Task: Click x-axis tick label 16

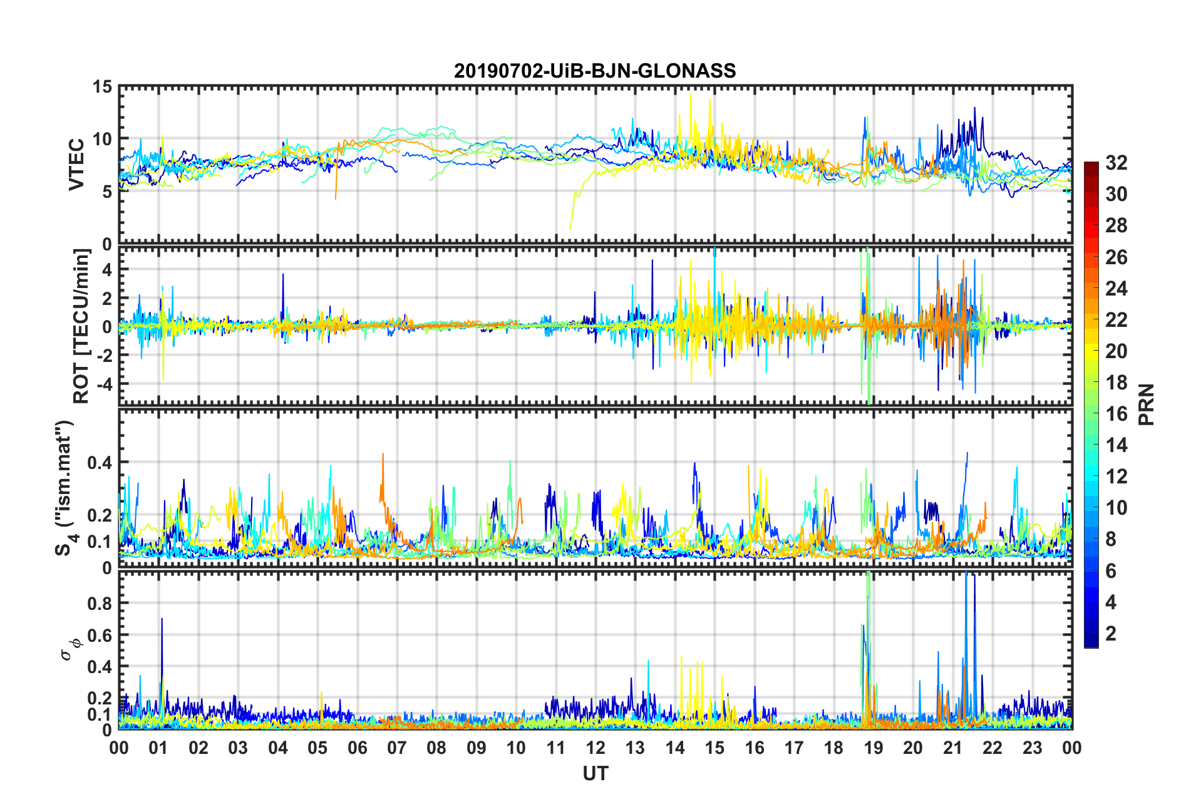Action: click(755, 748)
